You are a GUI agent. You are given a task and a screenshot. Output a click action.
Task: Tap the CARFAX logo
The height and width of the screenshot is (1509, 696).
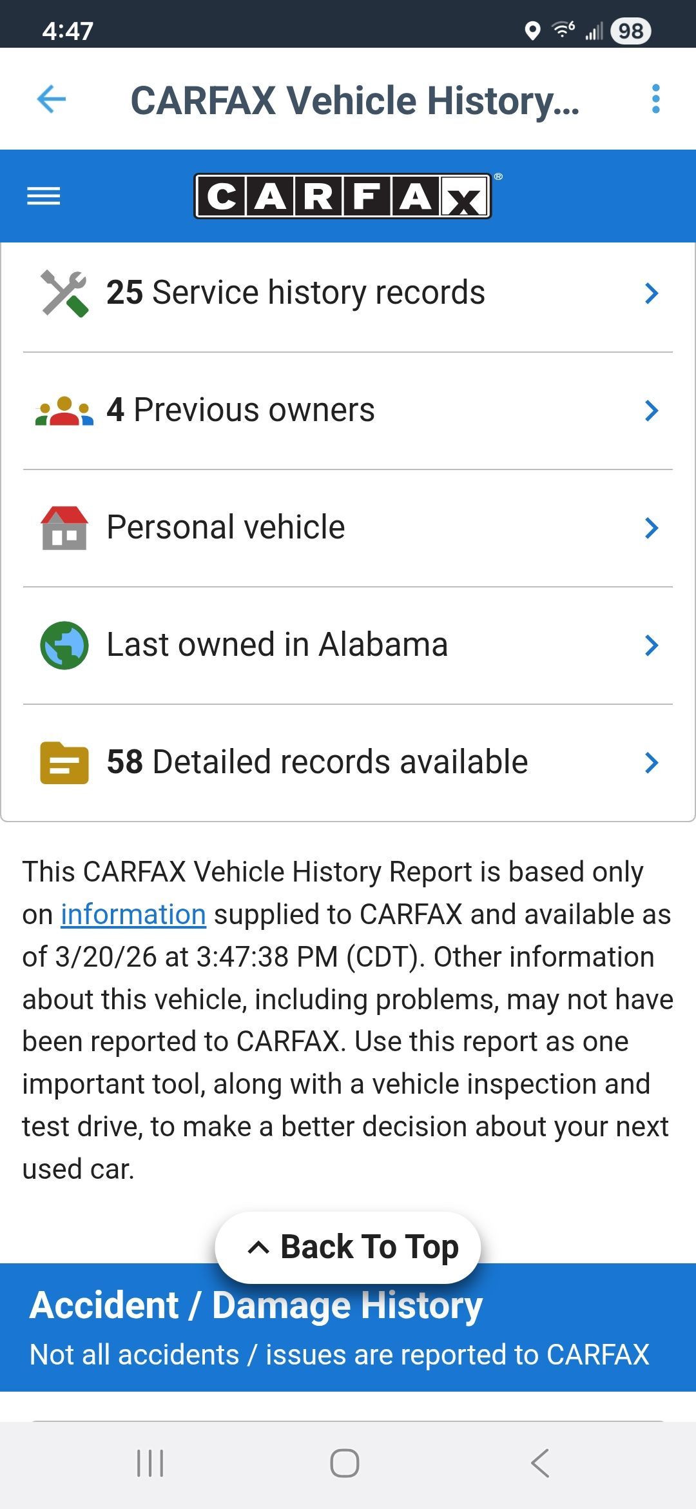(343, 196)
